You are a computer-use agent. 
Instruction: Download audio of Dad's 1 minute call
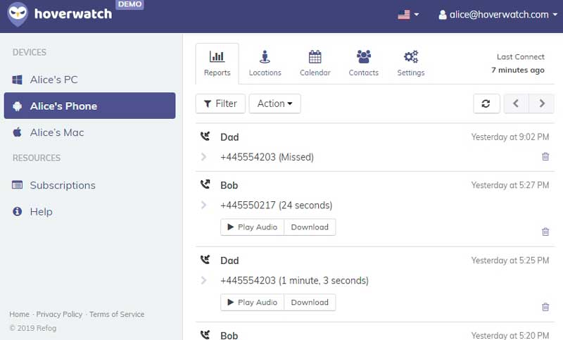tap(310, 302)
